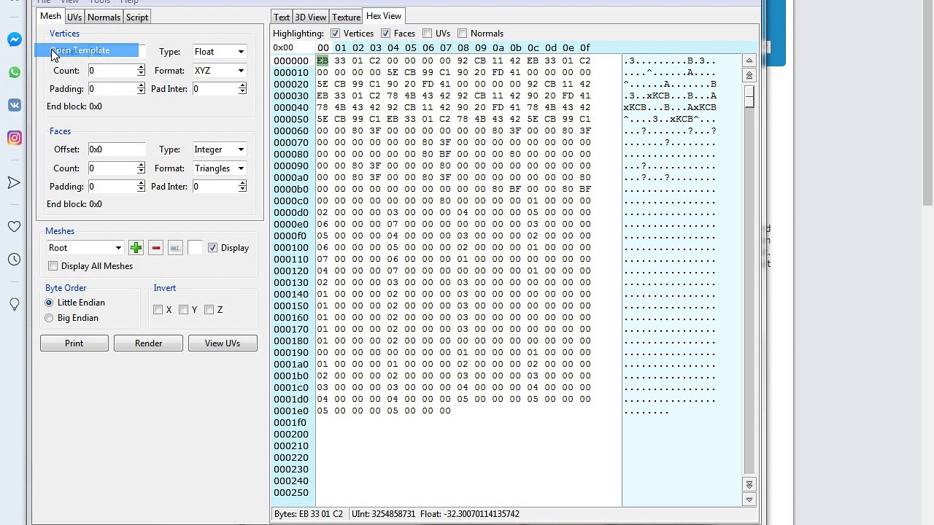Screen dimensions: 934x525
Task: Toggle Faces highlighting checkbox
Action: pos(385,34)
